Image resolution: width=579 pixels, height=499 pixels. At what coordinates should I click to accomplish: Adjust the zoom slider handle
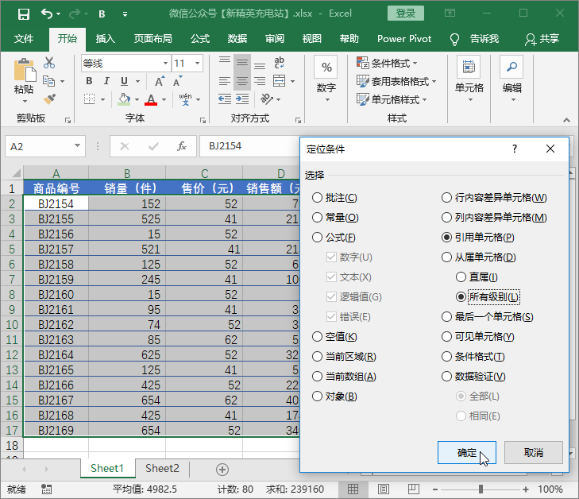pos(481,489)
